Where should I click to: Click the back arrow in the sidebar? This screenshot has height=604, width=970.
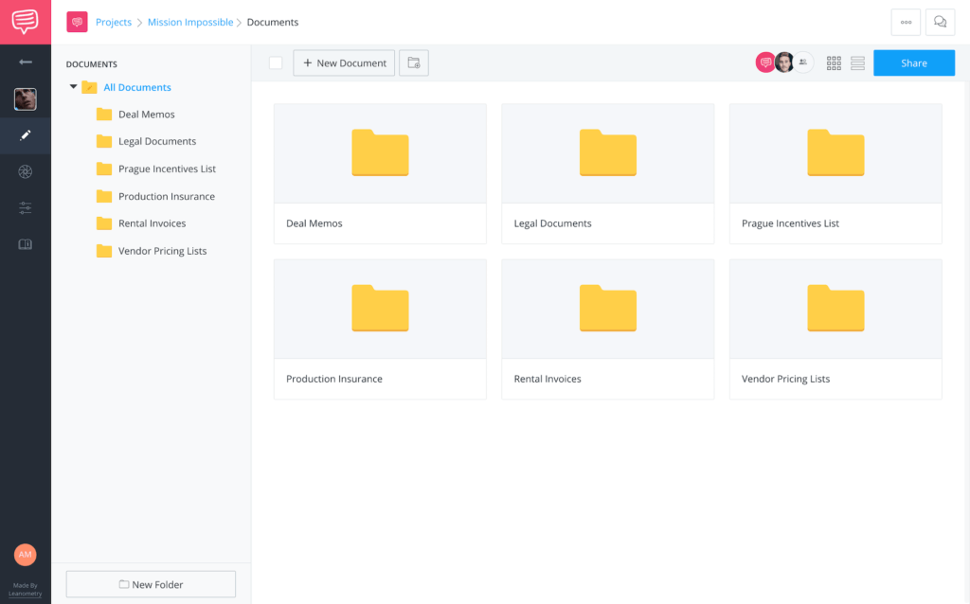click(25, 62)
